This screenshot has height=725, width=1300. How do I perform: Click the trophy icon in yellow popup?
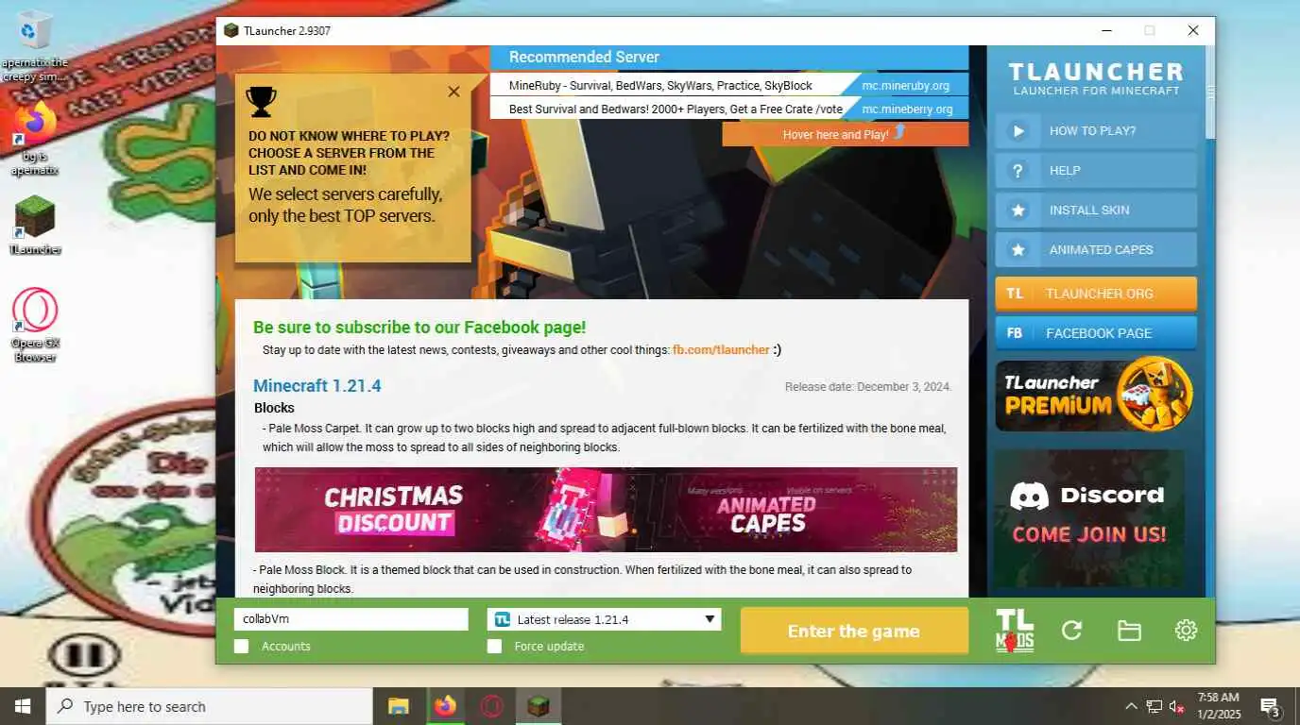[x=261, y=101]
